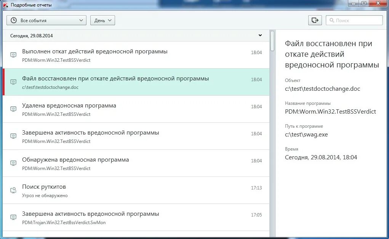The height and width of the screenshot is (239, 389).
Task: Click the magnifier icon in search box
Action: tap(332, 20)
